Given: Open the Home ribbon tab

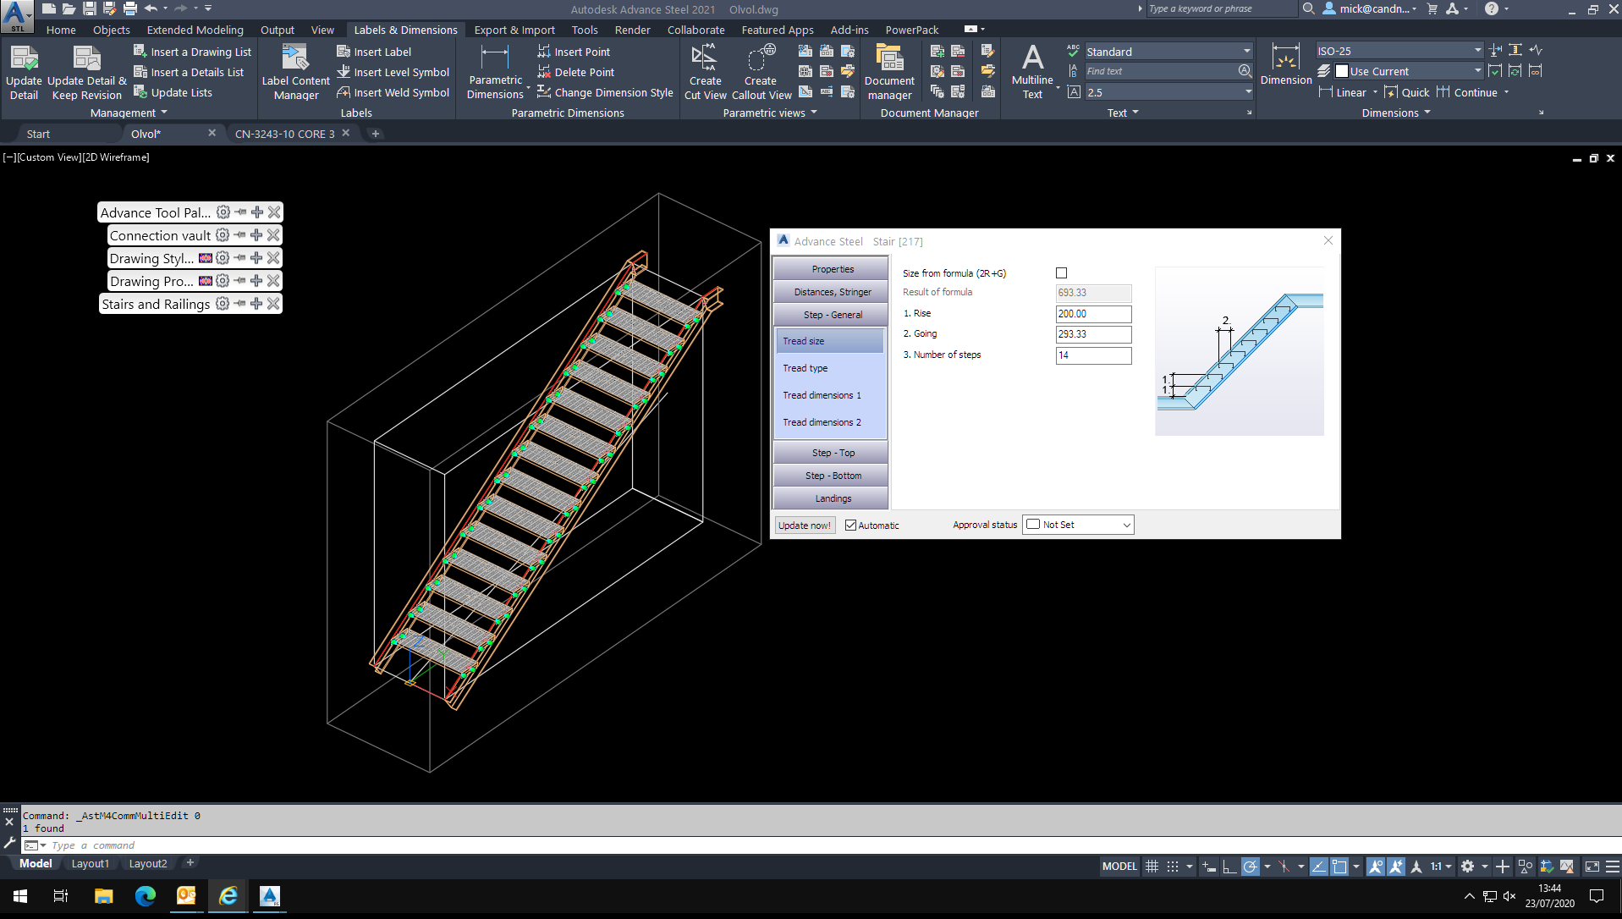Looking at the screenshot, I should click(61, 30).
